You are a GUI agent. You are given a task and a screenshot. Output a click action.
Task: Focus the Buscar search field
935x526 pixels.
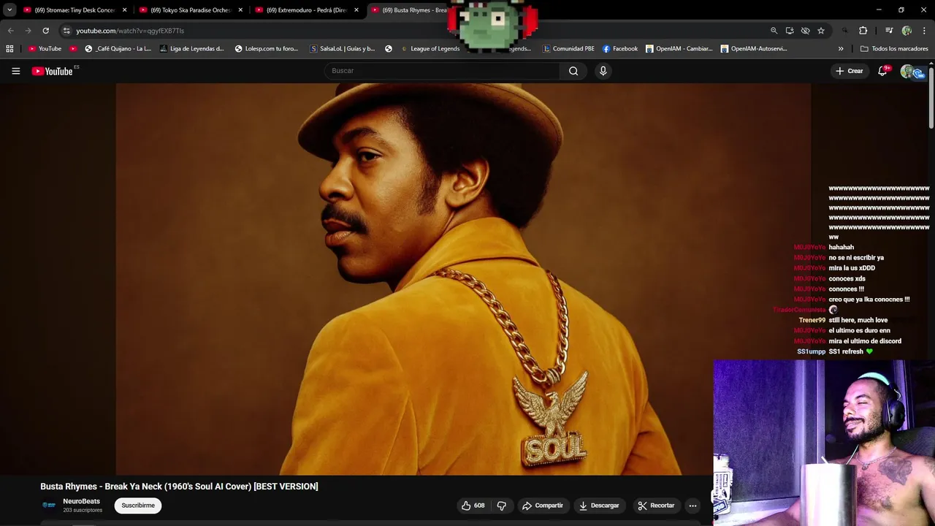click(x=443, y=71)
